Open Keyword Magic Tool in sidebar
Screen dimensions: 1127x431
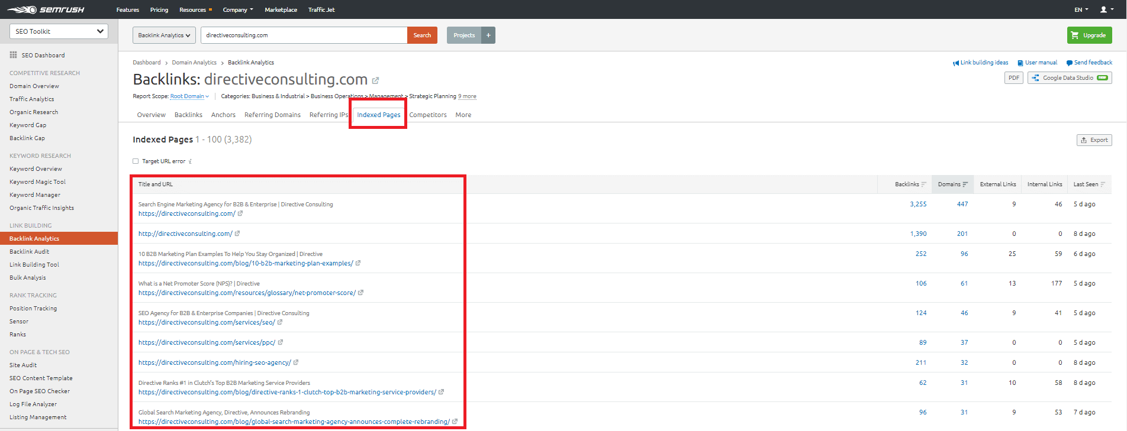pos(37,182)
